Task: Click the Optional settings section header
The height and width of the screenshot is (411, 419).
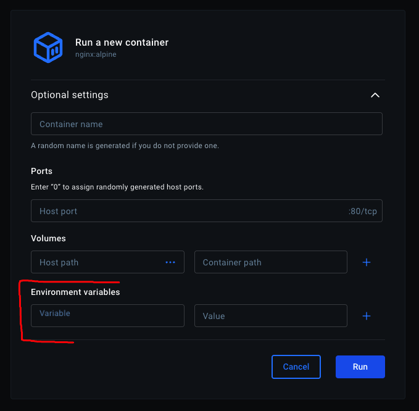Action: pos(70,95)
